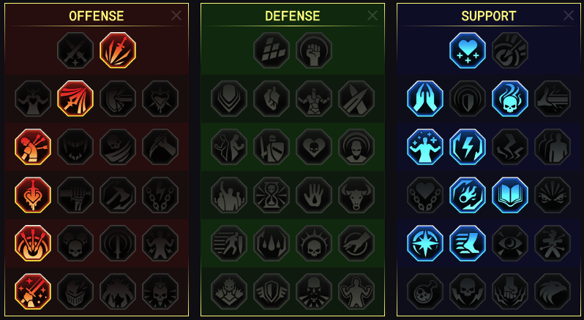This screenshot has height=320, width=584.
Task: Close the Defense mastery panel
Action: 372,15
